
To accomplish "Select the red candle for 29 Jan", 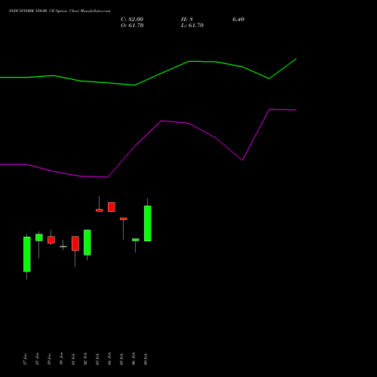I will 51,240.
